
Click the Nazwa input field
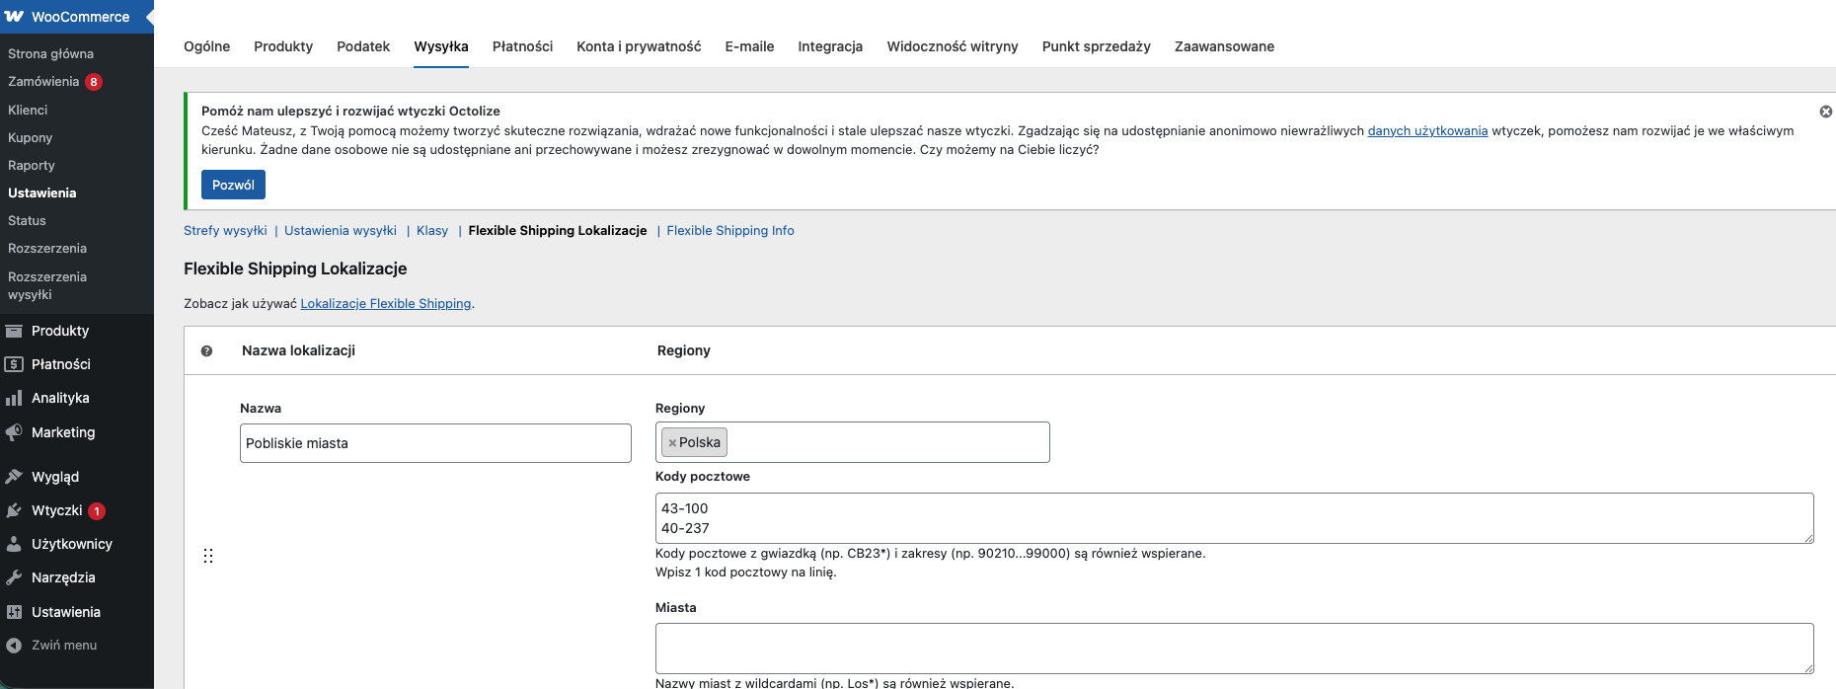(435, 443)
